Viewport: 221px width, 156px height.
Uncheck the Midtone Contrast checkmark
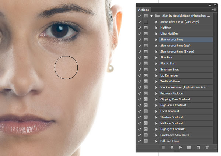(x=140, y=123)
